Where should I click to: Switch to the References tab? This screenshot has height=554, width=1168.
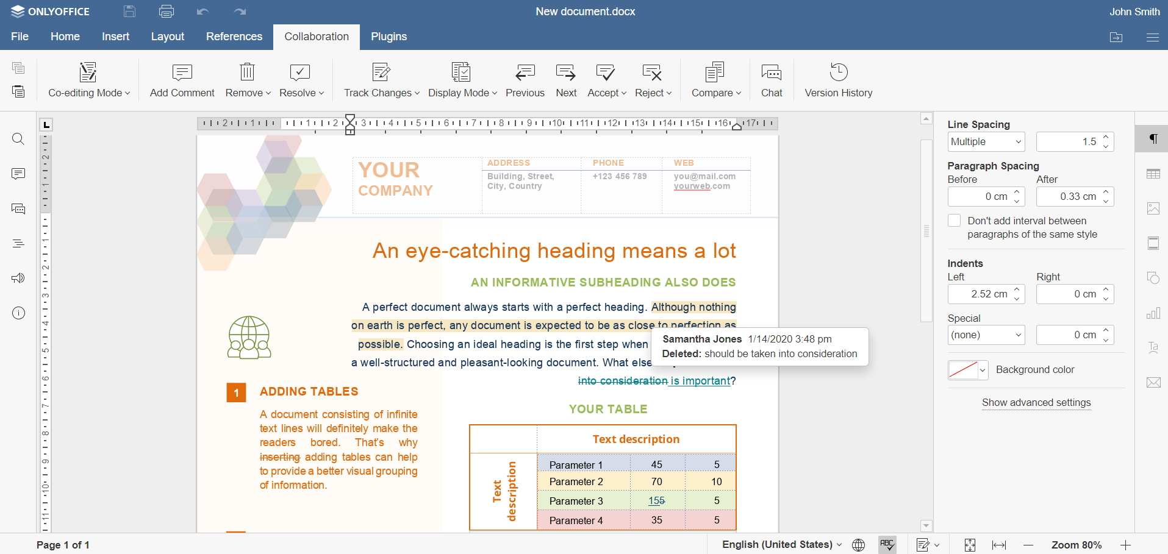coord(234,37)
